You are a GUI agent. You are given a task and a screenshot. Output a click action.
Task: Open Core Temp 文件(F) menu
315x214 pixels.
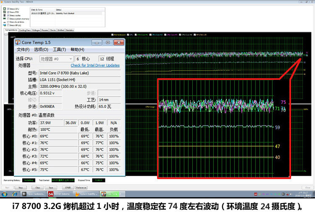click(x=23, y=50)
